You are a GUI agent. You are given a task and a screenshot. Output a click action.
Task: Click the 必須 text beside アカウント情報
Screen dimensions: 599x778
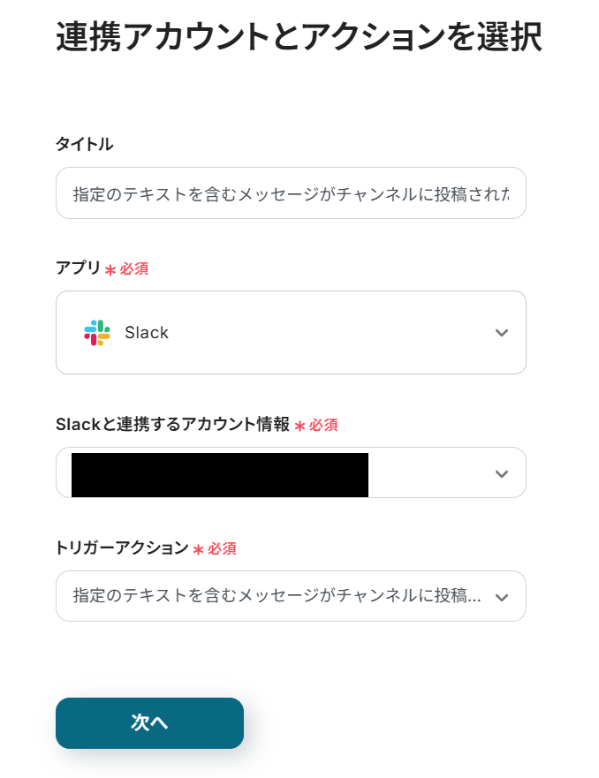tap(323, 425)
